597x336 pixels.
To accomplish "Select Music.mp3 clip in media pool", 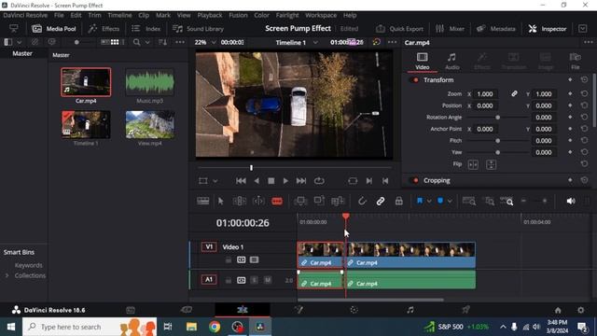I will [150, 82].
